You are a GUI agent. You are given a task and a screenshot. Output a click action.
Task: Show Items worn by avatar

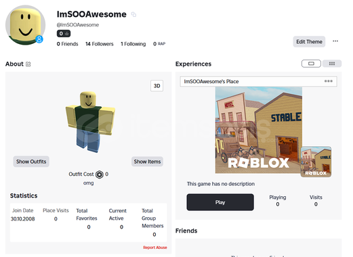point(147,162)
